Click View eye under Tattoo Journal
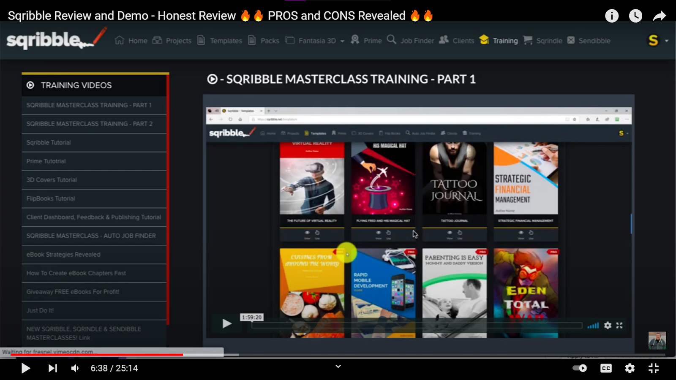The height and width of the screenshot is (380, 676). click(450, 233)
